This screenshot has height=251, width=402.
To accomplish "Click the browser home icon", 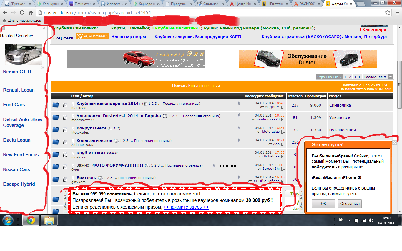I will (31, 13).
